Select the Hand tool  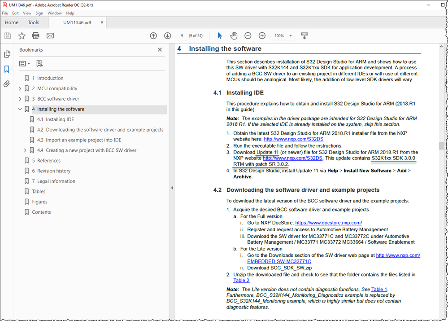(x=234, y=35)
